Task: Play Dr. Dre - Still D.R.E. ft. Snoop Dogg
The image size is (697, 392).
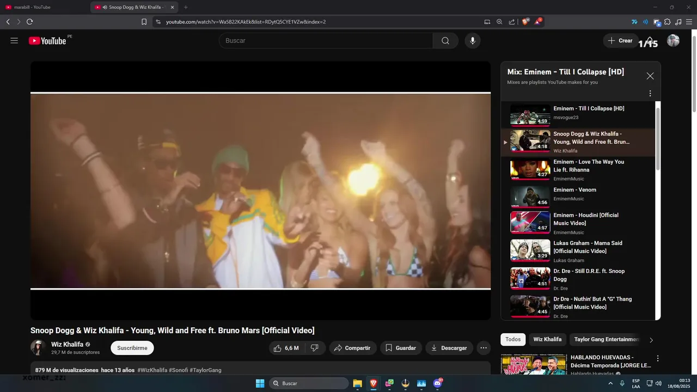Action: click(x=578, y=279)
